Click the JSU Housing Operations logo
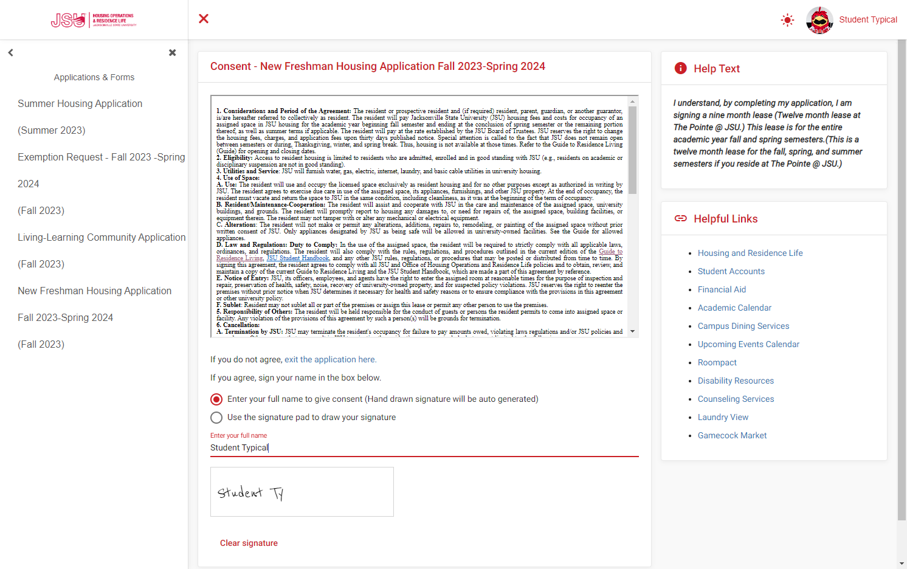 [94, 20]
